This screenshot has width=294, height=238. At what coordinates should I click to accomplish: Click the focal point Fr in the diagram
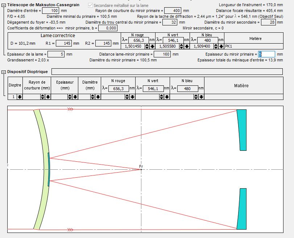141,169
